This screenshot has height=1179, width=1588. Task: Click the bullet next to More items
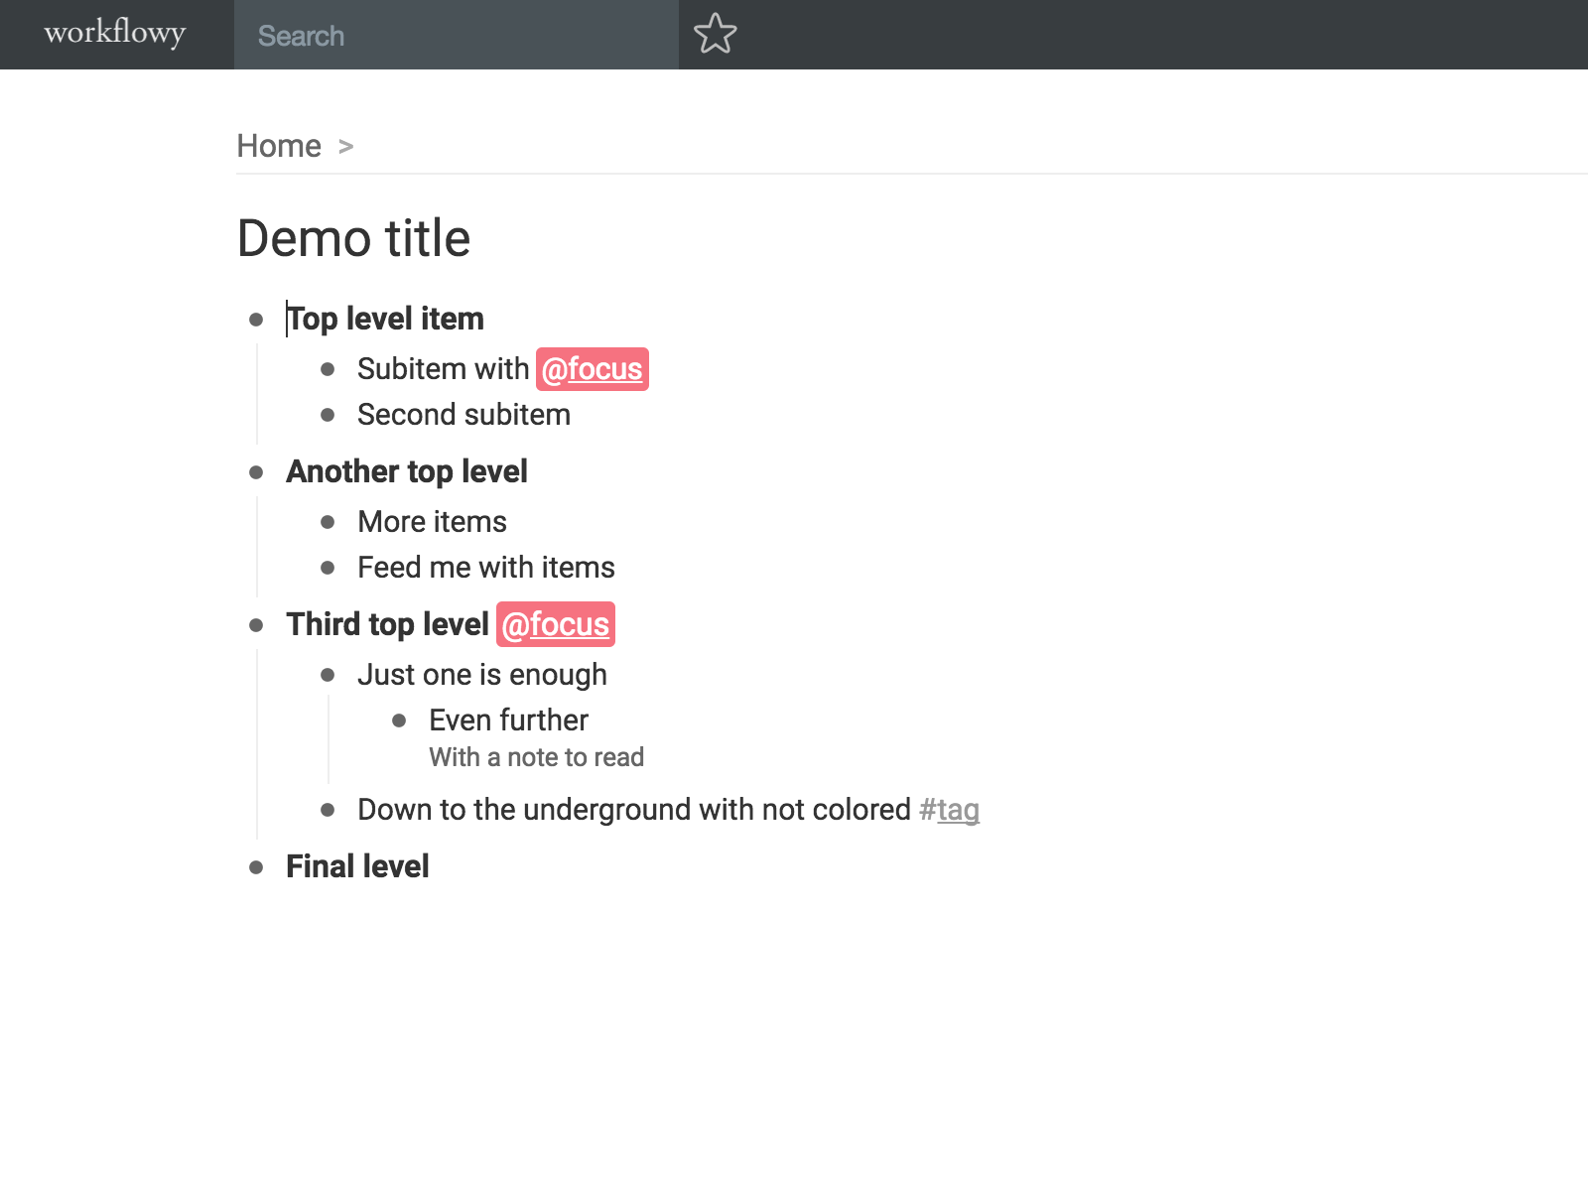click(328, 522)
